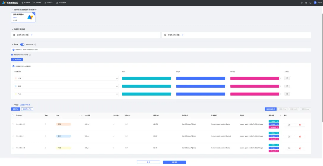
Task: Click the nebula user avatar icon
Action: (x=315, y=3)
